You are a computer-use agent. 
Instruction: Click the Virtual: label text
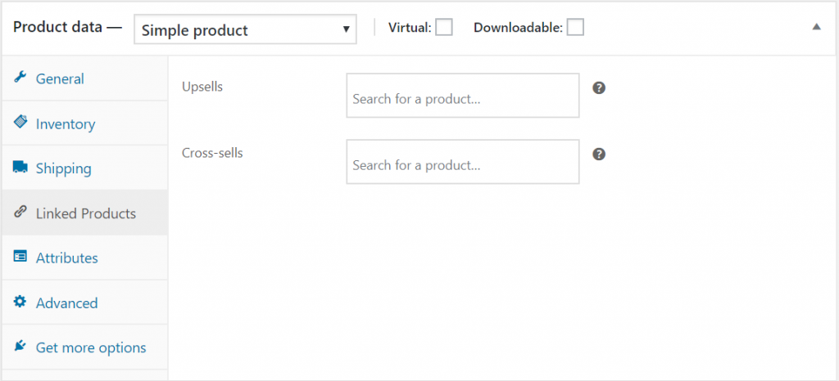point(410,28)
